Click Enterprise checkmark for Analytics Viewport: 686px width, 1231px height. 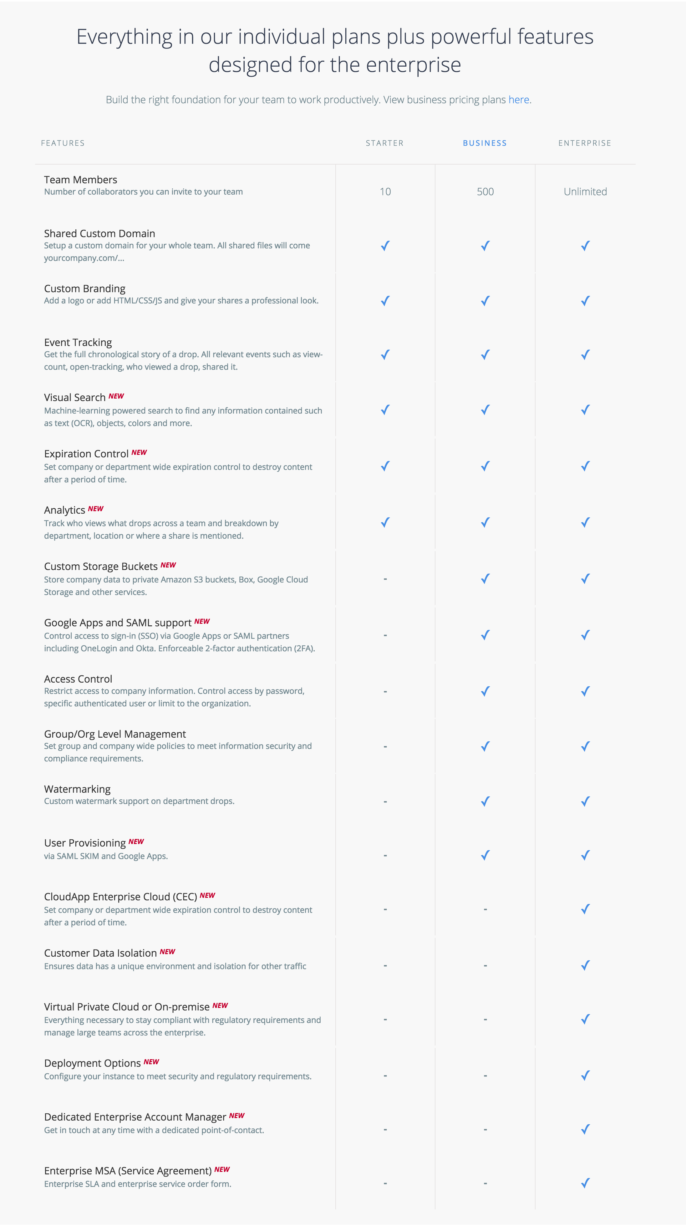pos(585,522)
